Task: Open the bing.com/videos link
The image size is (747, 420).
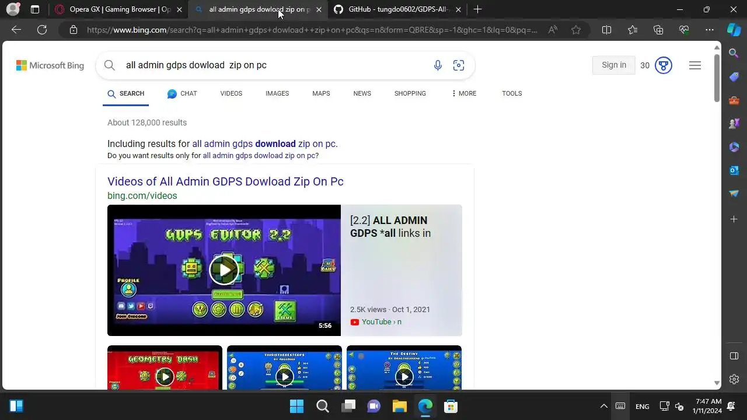Action: (142, 196)
